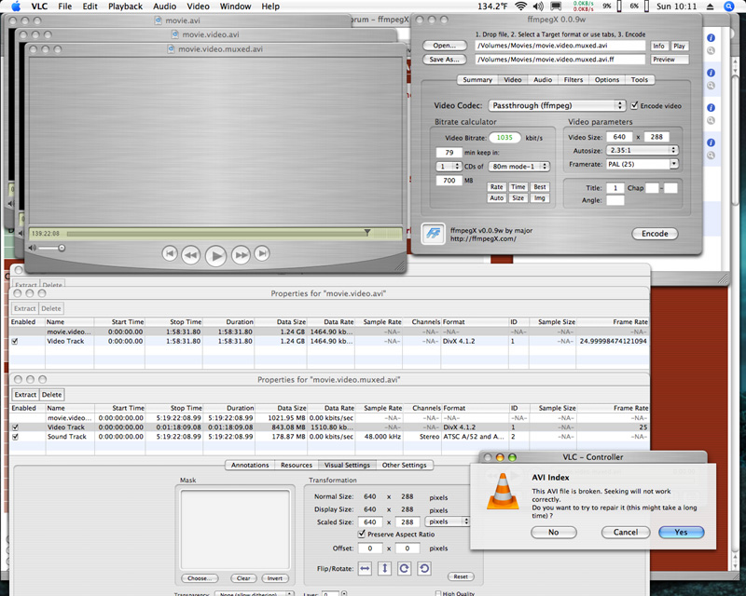This screenshot has width=746, height=596.
Task: Expand the Framerate PAL (25) combo box arrow
Action: (674, 164)
